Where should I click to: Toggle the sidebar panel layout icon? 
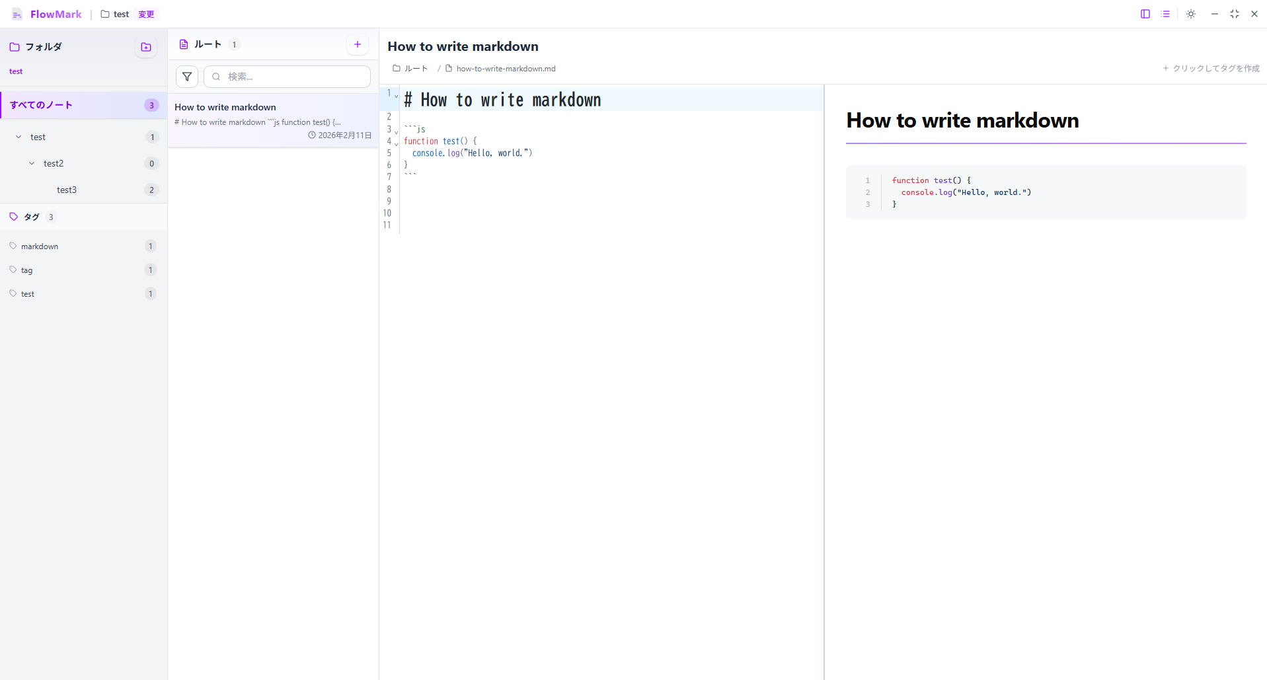click(1145, 14)
